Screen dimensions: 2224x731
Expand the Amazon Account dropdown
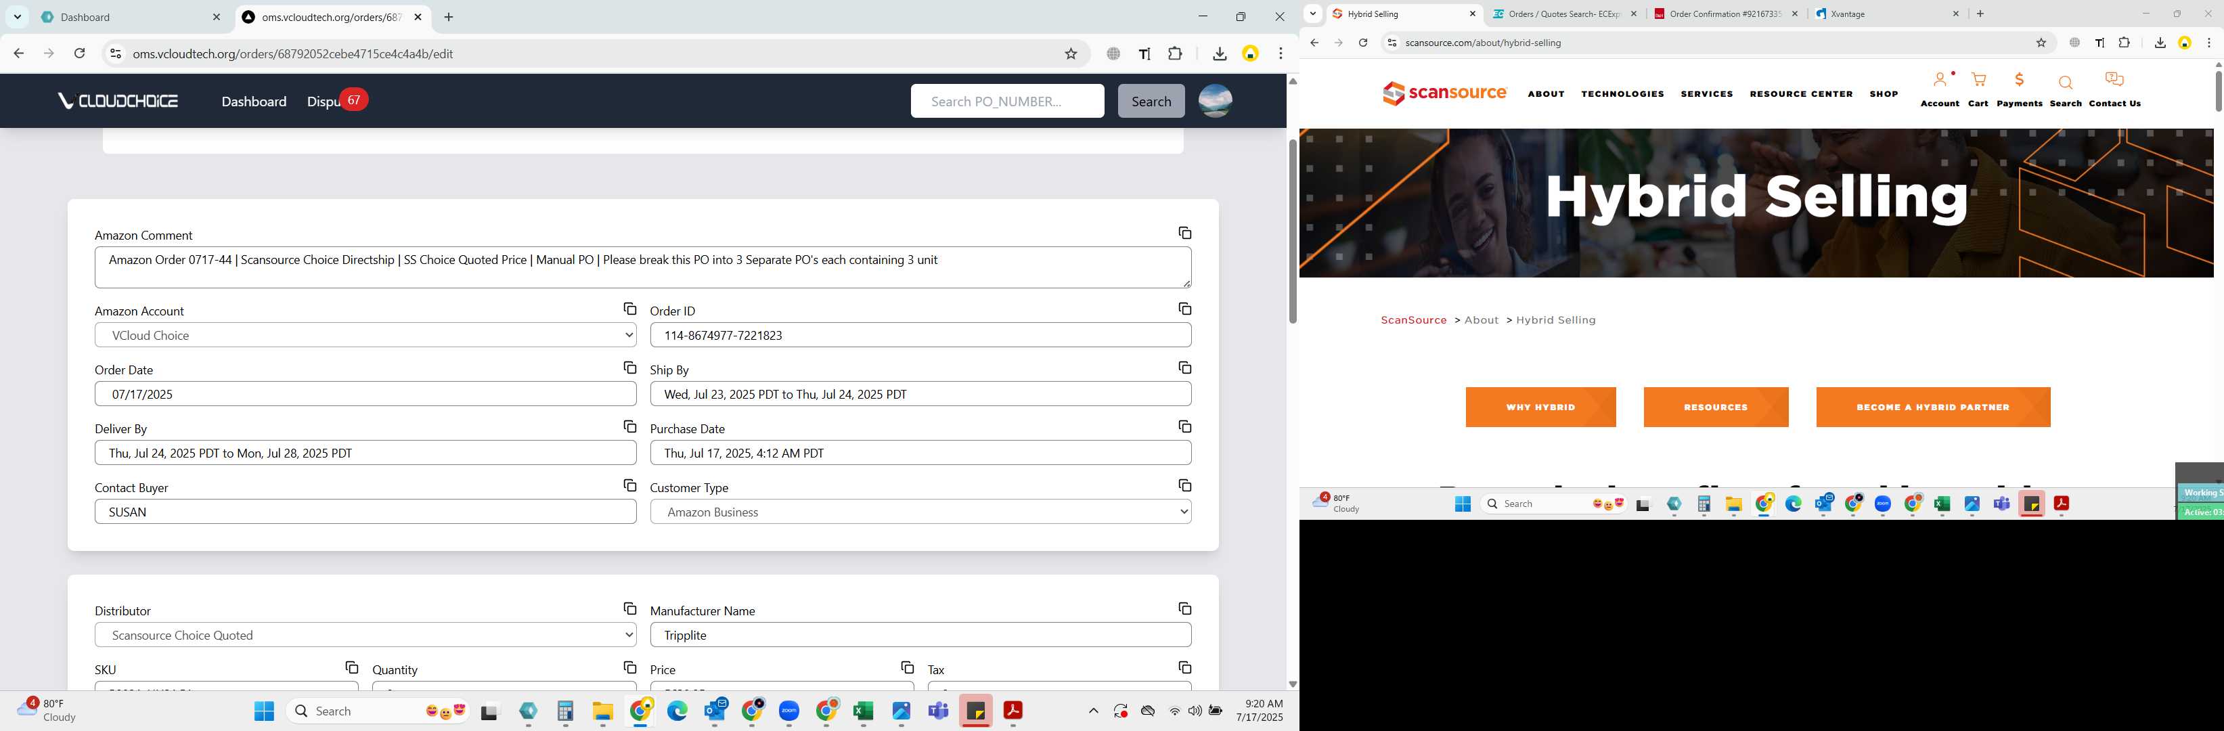tap(365, 335)
